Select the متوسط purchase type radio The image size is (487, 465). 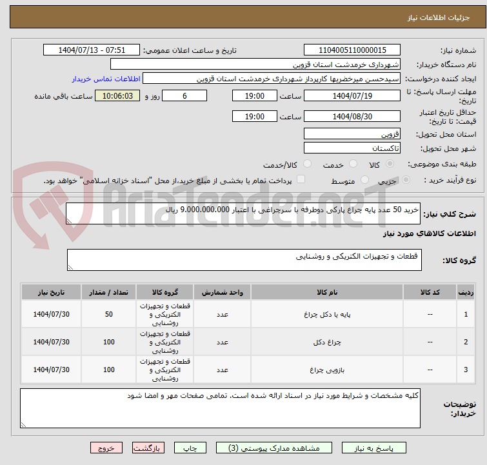pyautogui.click(x=366, y=181)
